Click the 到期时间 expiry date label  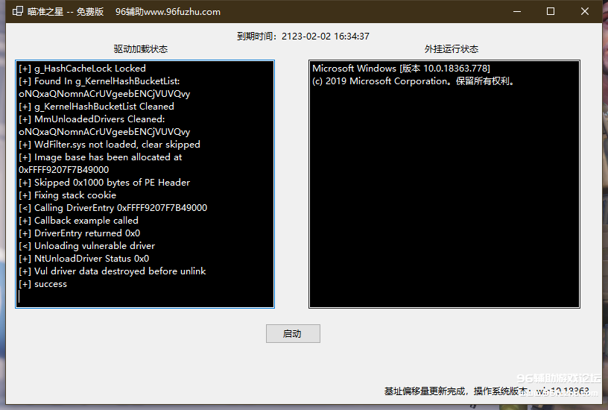coord(303,36)
